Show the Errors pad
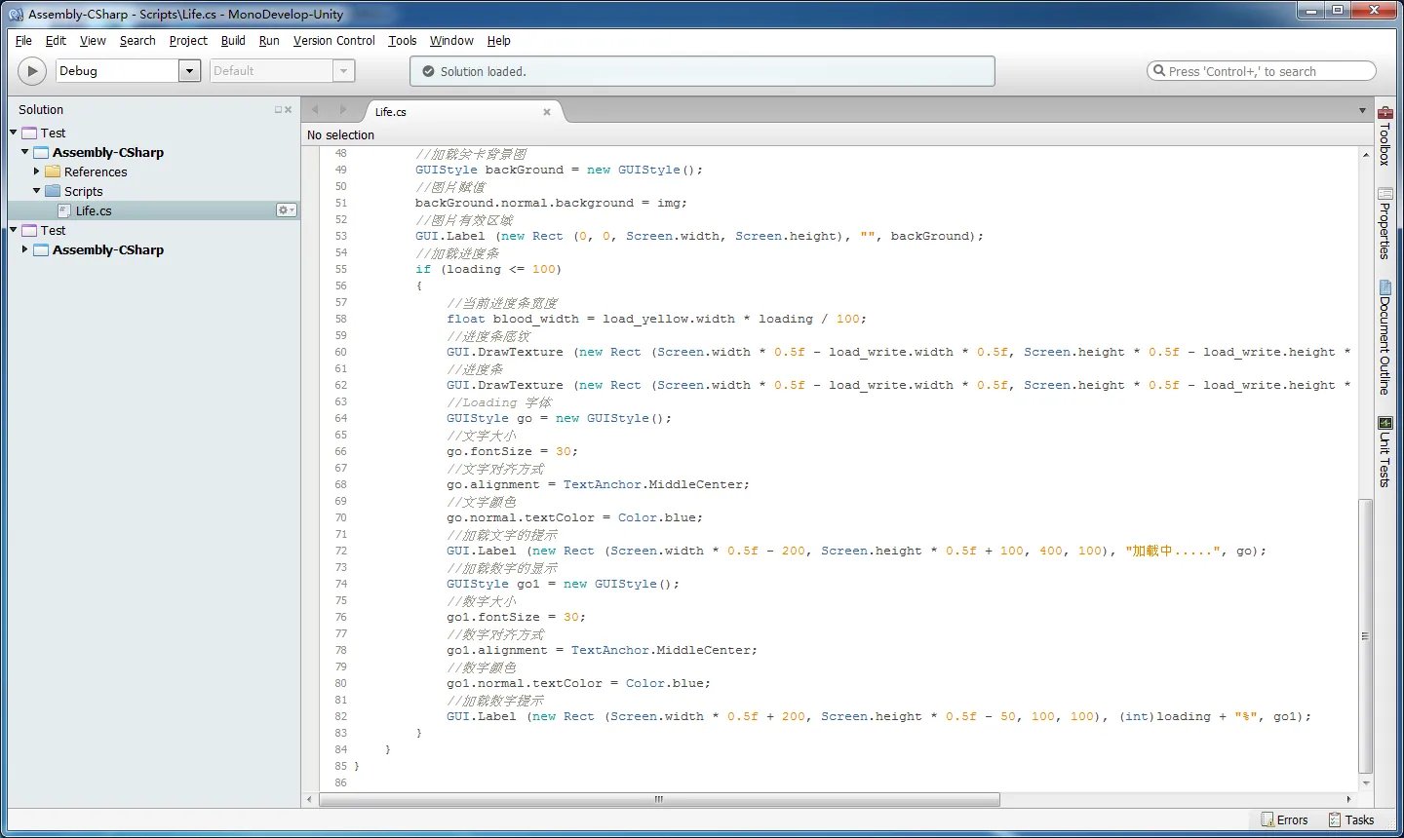 [x=1284, y=819]
